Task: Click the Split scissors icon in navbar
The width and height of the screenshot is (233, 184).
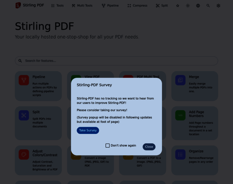Action: pos(158,6)
